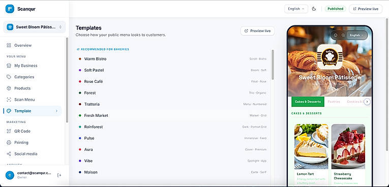The width and height of the screenshot is (389, 187).
Task: Click the logout icon beside account email
Action: click(x=59, y=175)
